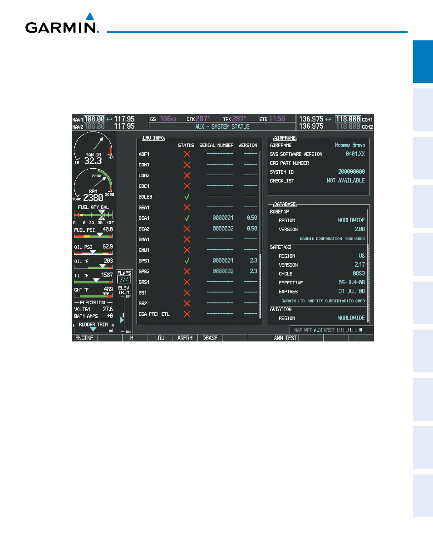433x560 pixels.
Task: Click the COM frequency swap arrow
Action: tap(328, 119)
